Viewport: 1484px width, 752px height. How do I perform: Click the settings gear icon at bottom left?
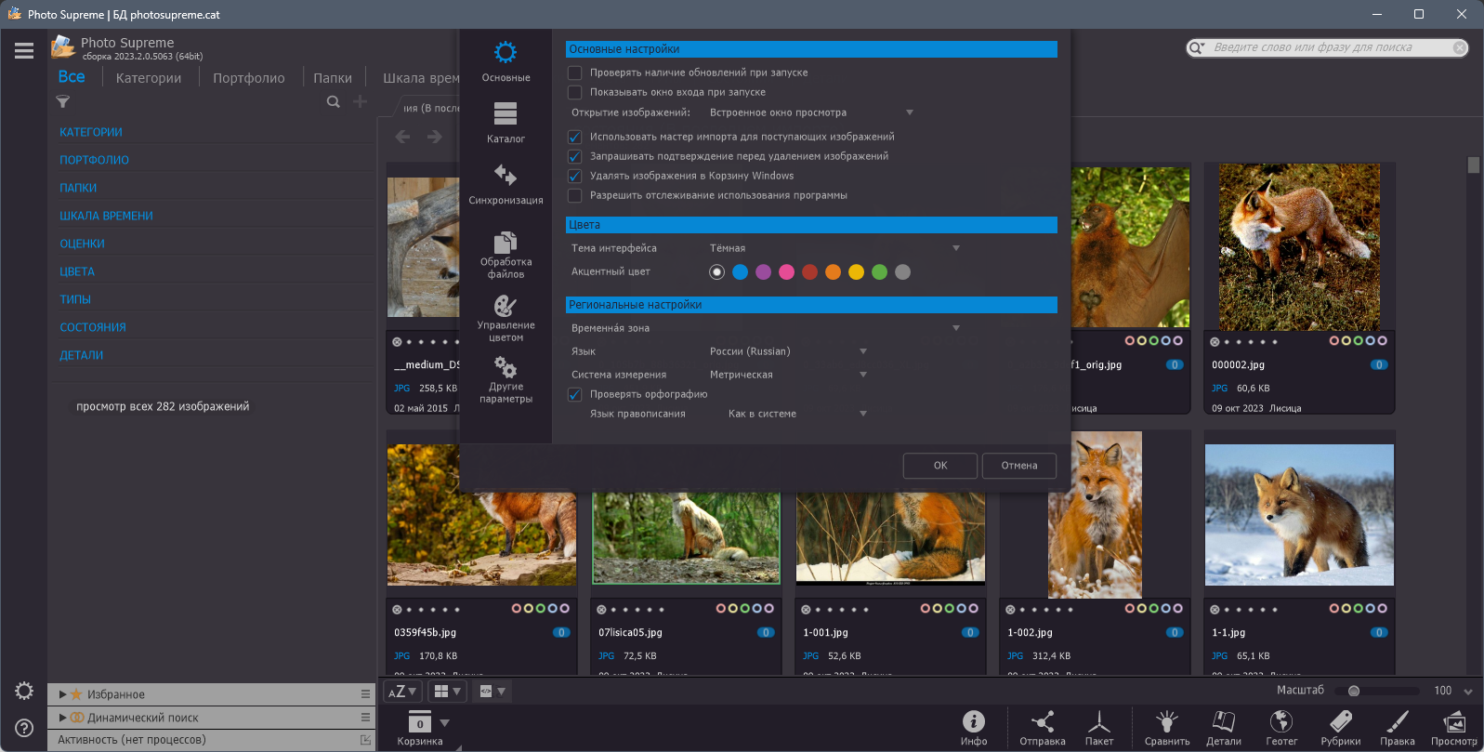[x=24, y=691]
